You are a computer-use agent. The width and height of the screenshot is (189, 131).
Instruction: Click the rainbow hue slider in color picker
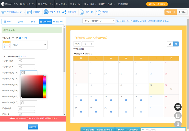[45, 86]
